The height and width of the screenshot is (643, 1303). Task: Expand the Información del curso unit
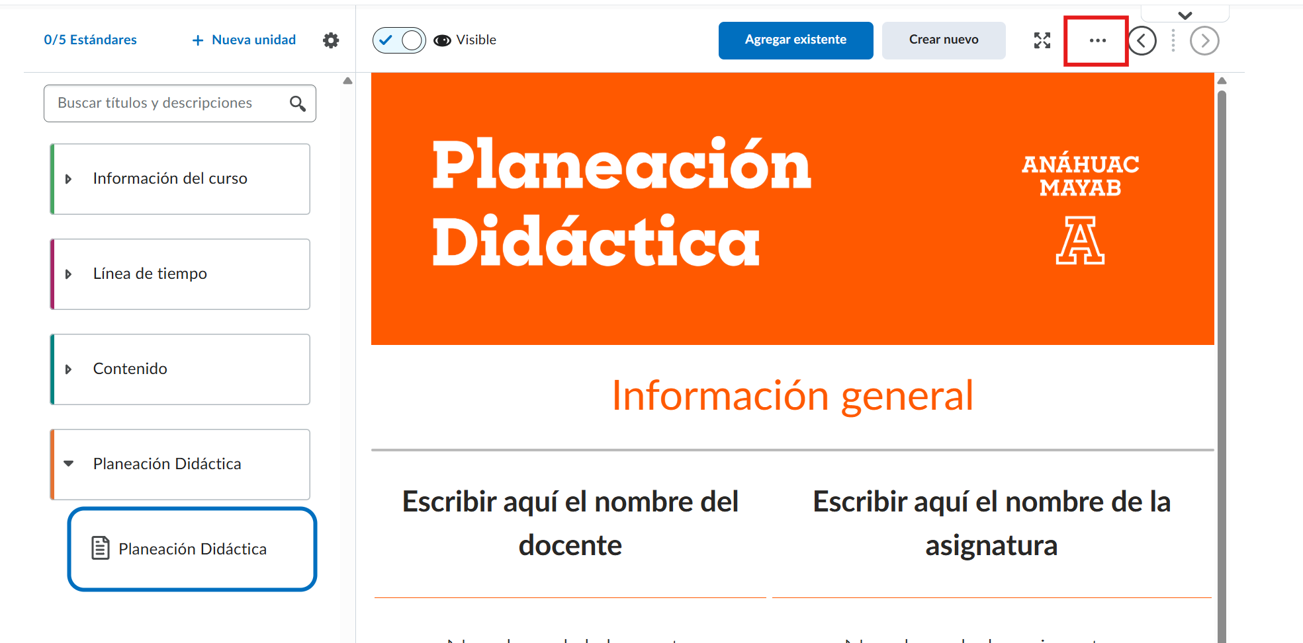pyautogui.click(x=68, y=179)
